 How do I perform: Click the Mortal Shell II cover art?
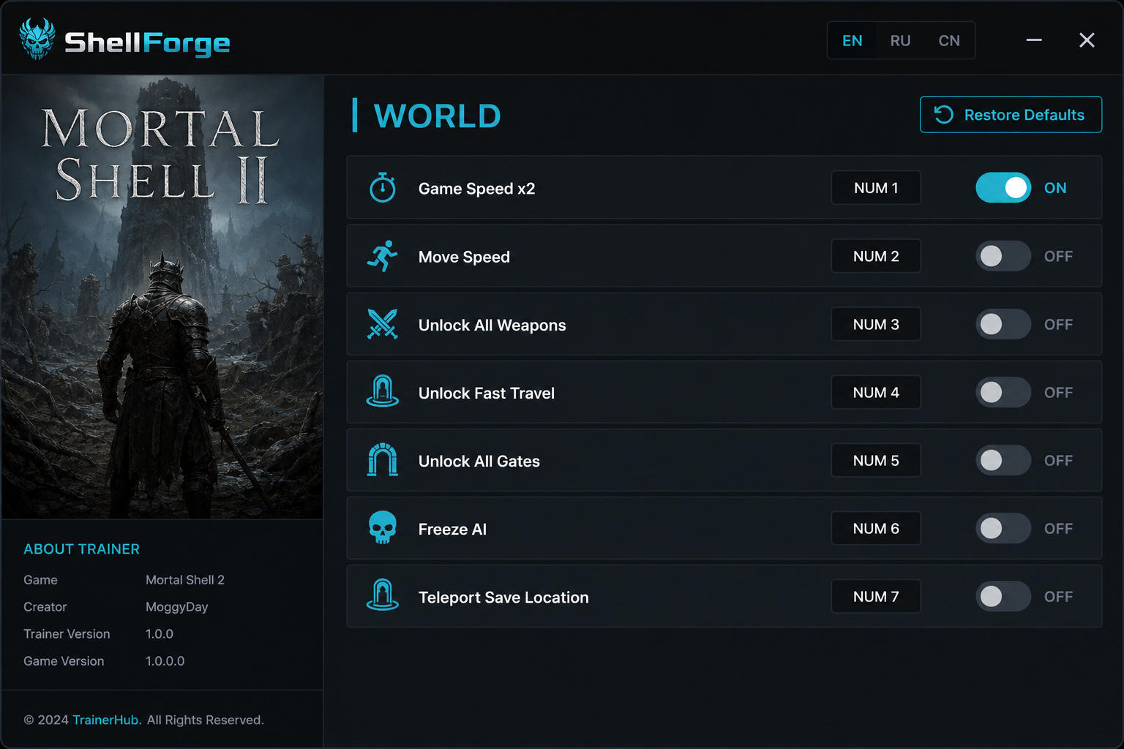162,297
